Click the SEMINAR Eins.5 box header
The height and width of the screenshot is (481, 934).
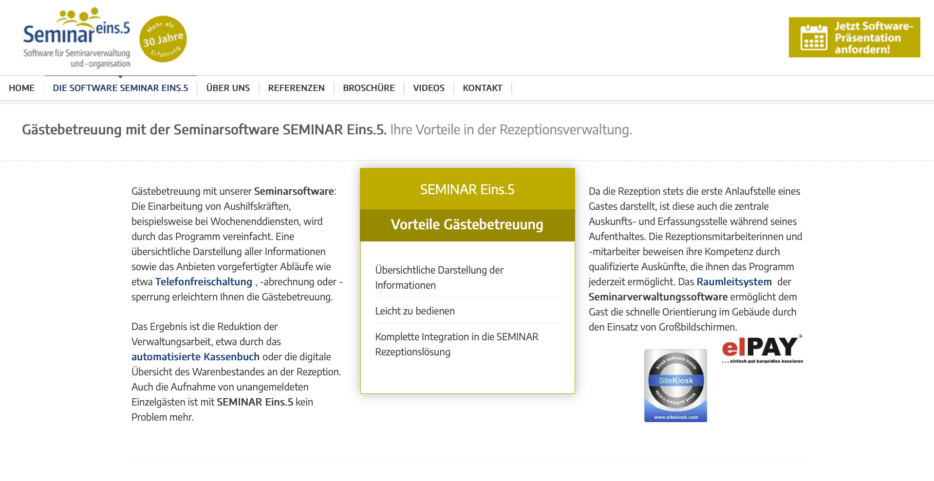pos(467,189)
